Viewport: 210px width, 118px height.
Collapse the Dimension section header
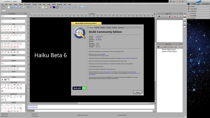tap(13, 94)
